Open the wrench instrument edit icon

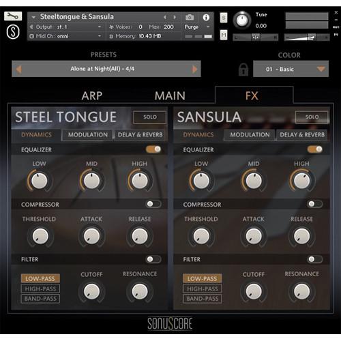coord(13,16)
